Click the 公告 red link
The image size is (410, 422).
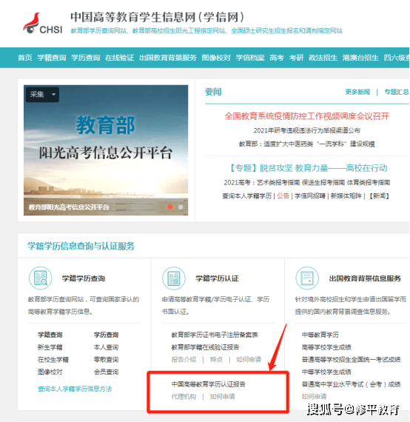[283, 196]
